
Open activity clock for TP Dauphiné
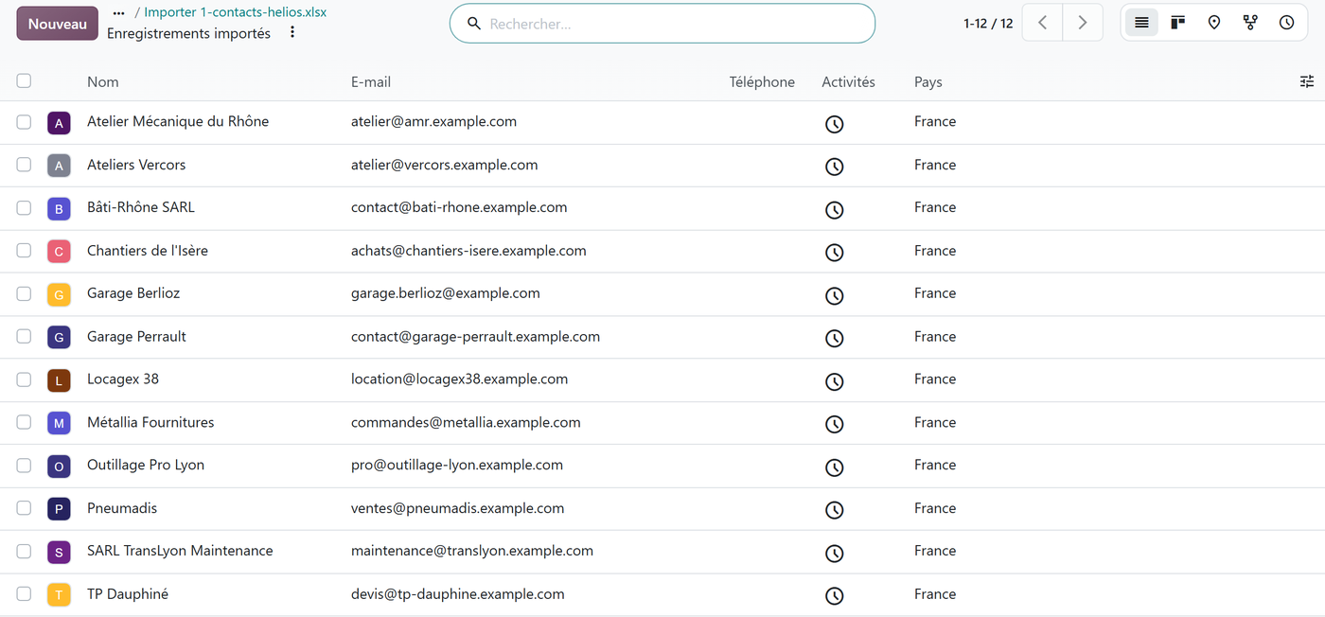point(834,596)
